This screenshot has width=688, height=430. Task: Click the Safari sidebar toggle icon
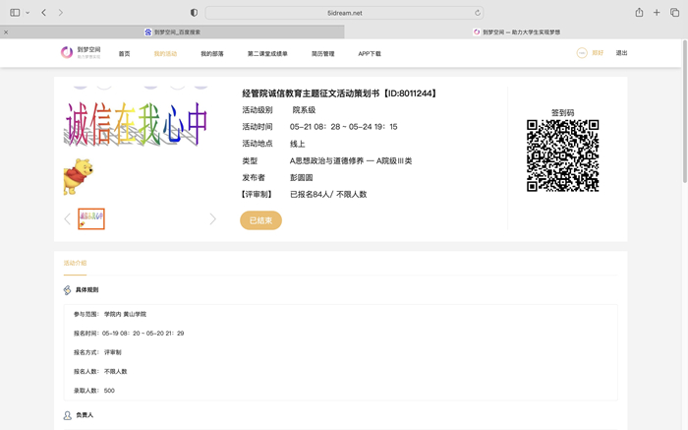coord(15,13)
